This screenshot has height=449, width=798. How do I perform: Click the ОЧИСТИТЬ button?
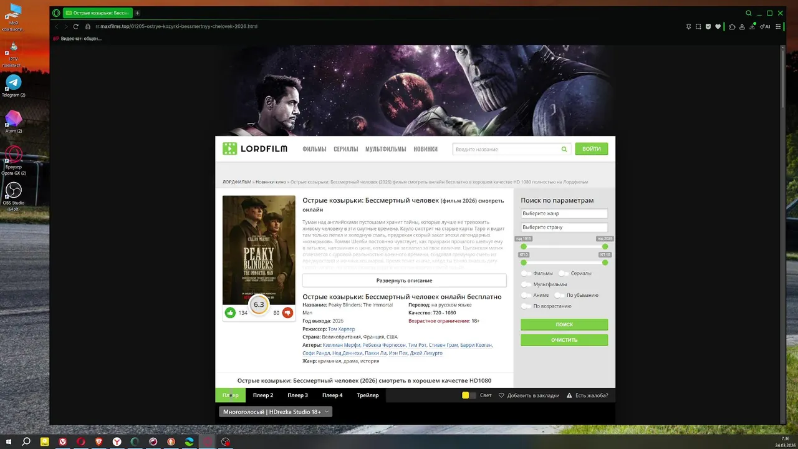pyautogui.click(x=564, y=340)
